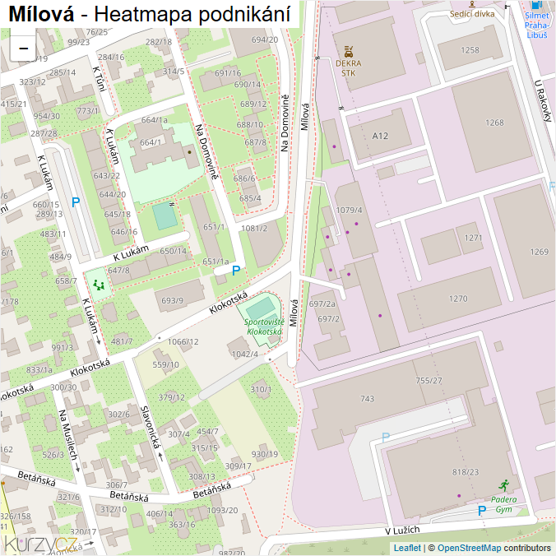Click the Padera Gym running figure icon
This screenshot has width=556, height=556.
[503, 486]
